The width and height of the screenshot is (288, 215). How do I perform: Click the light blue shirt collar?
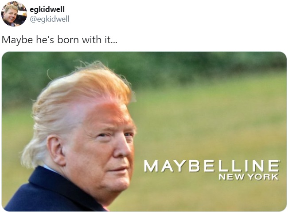point(49,169)
